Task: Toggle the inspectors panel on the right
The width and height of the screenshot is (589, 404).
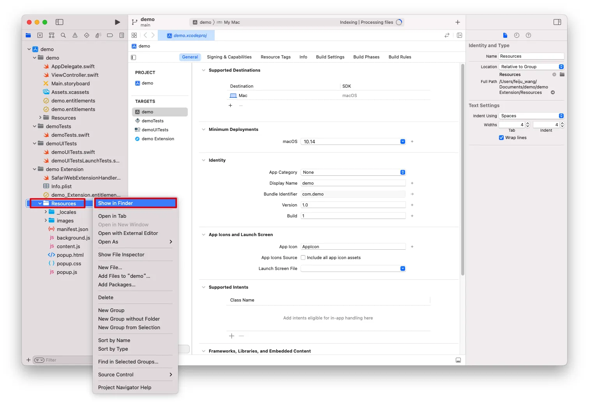Action: pos(557,22)
